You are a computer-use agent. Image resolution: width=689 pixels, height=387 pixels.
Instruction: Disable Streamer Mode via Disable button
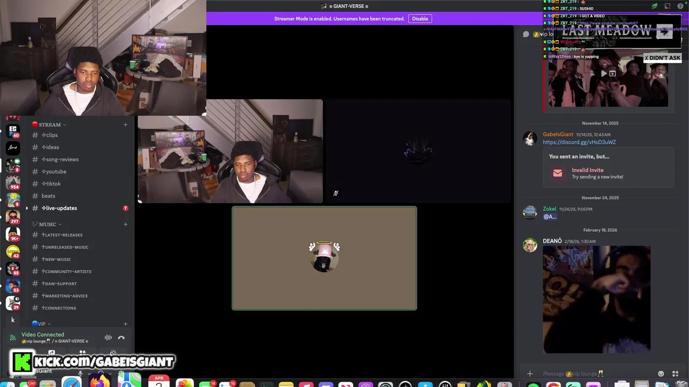pos(420,19)
